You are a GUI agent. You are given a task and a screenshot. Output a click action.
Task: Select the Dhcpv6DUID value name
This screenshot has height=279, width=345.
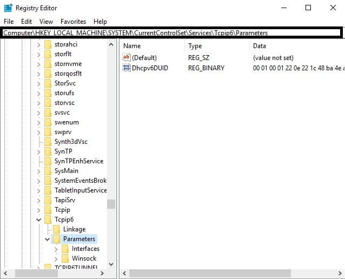150,68
